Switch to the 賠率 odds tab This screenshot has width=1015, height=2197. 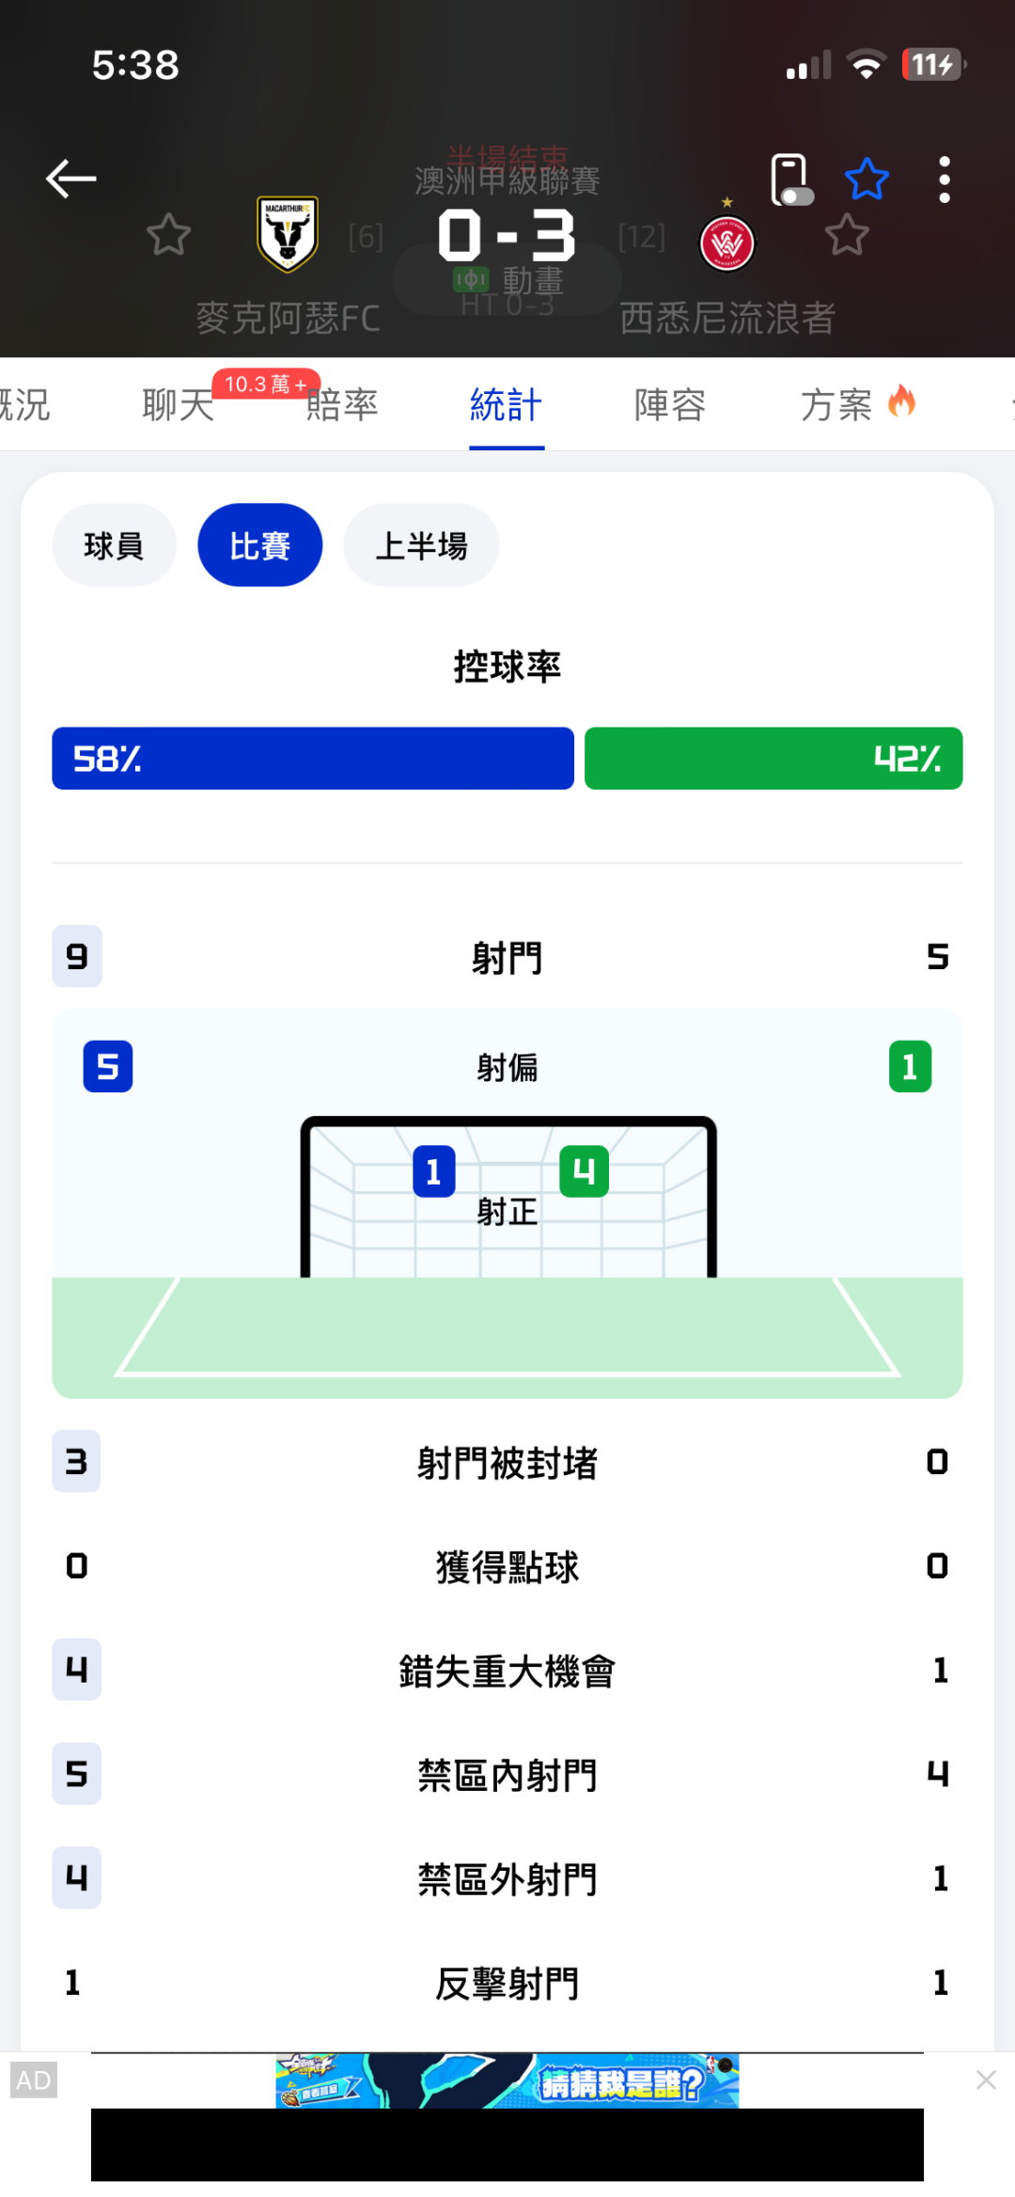coord(342,405)
